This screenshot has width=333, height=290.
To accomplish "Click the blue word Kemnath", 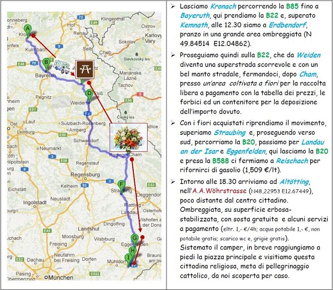I will click(194, 25).
